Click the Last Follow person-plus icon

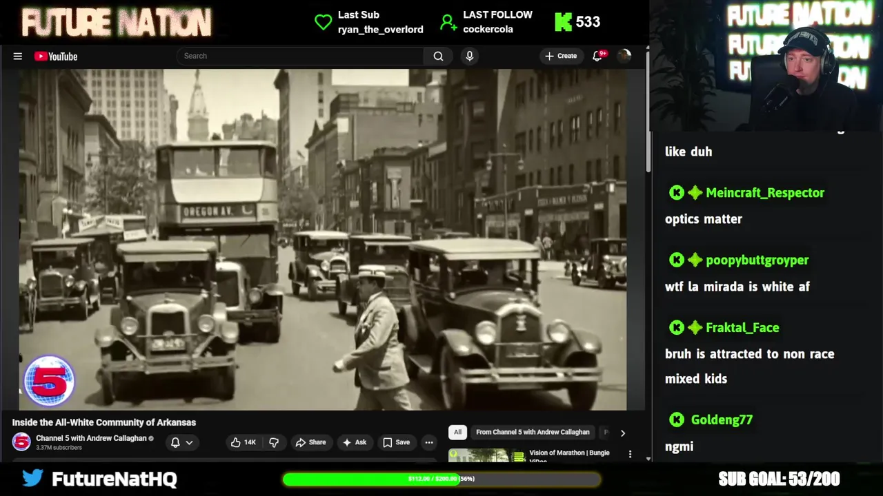448,22
